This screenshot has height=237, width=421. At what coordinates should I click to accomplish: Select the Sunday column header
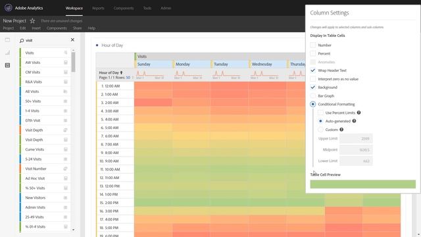[x=153, y=65]
